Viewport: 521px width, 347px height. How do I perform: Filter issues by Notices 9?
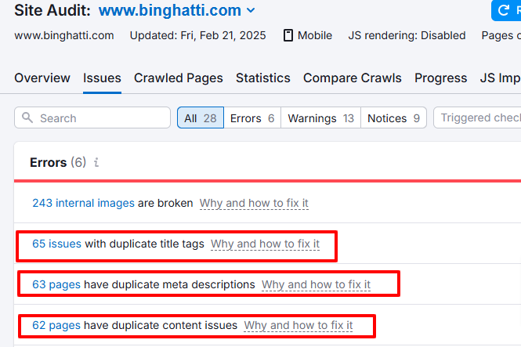point(394,117)
